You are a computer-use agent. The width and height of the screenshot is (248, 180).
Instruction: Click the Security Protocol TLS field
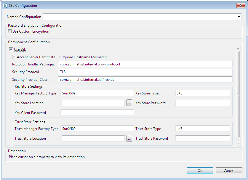click(x=145, y=72)
